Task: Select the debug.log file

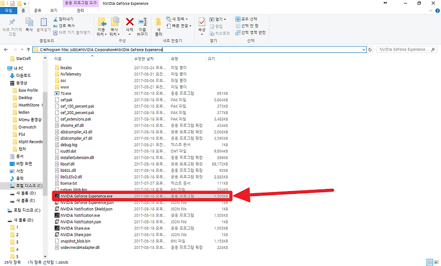Action: [66, 145]
